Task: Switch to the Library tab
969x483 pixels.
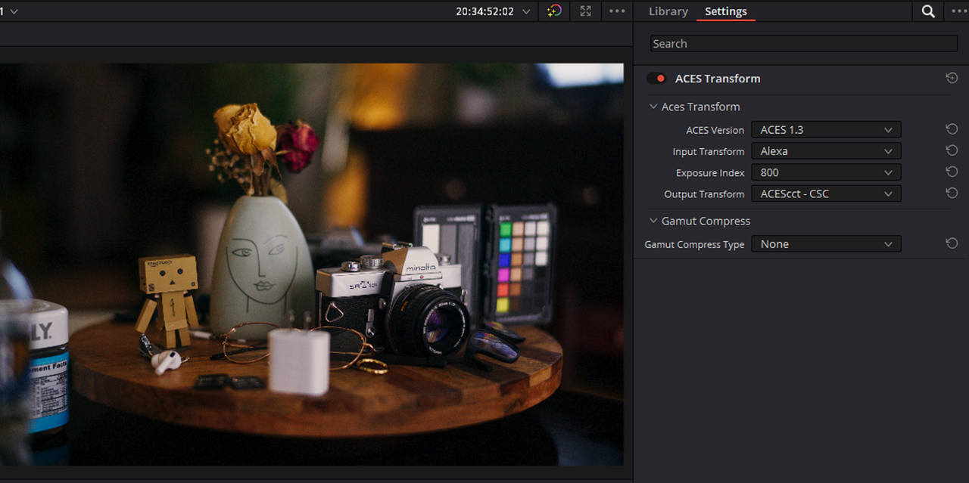Action: (668, 11)
